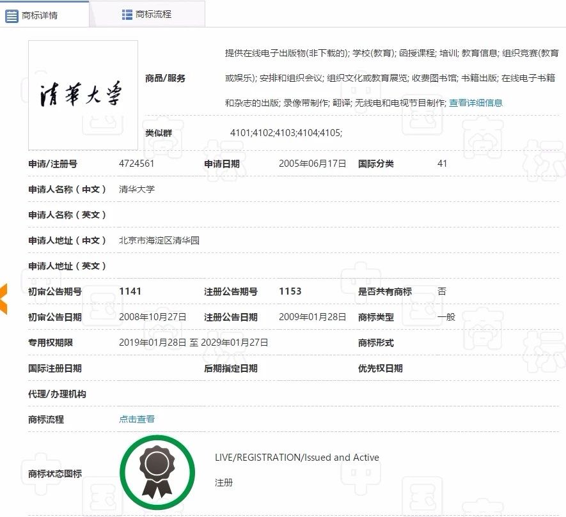566x517 pixels.
Task: Click the green registration status badge icon
Action: (157, 472)
